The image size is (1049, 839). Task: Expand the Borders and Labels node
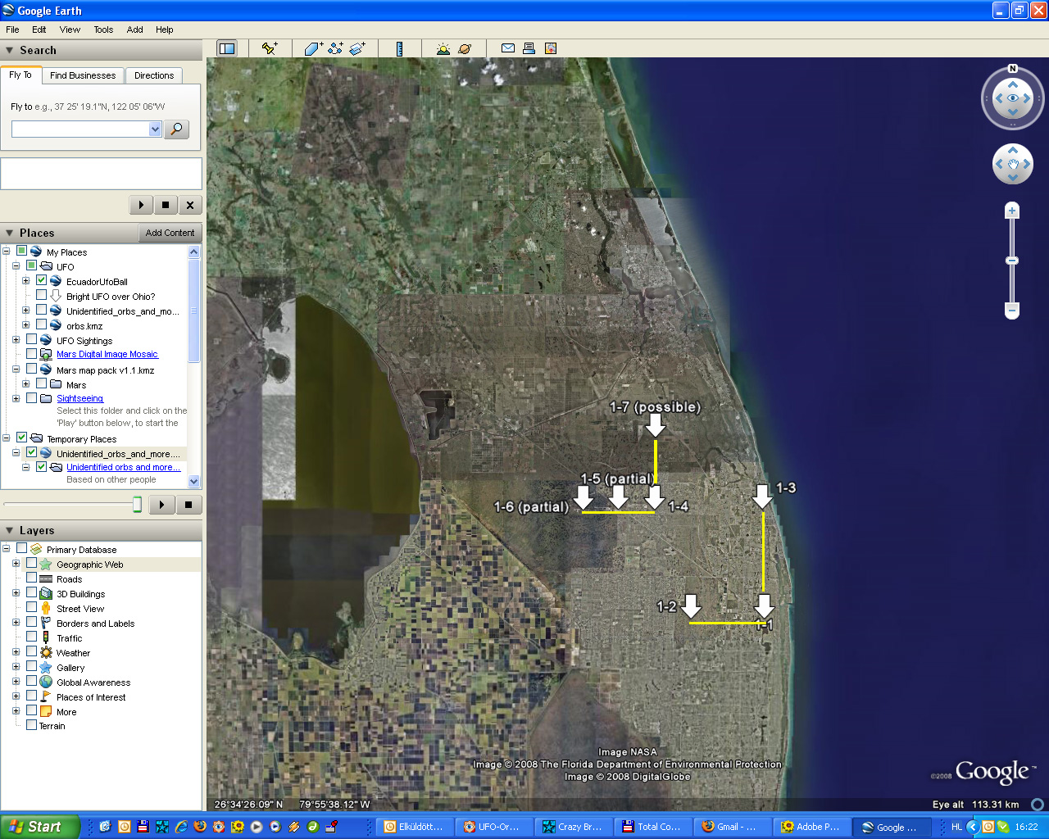pyautogui.click(x=16, y=623)
